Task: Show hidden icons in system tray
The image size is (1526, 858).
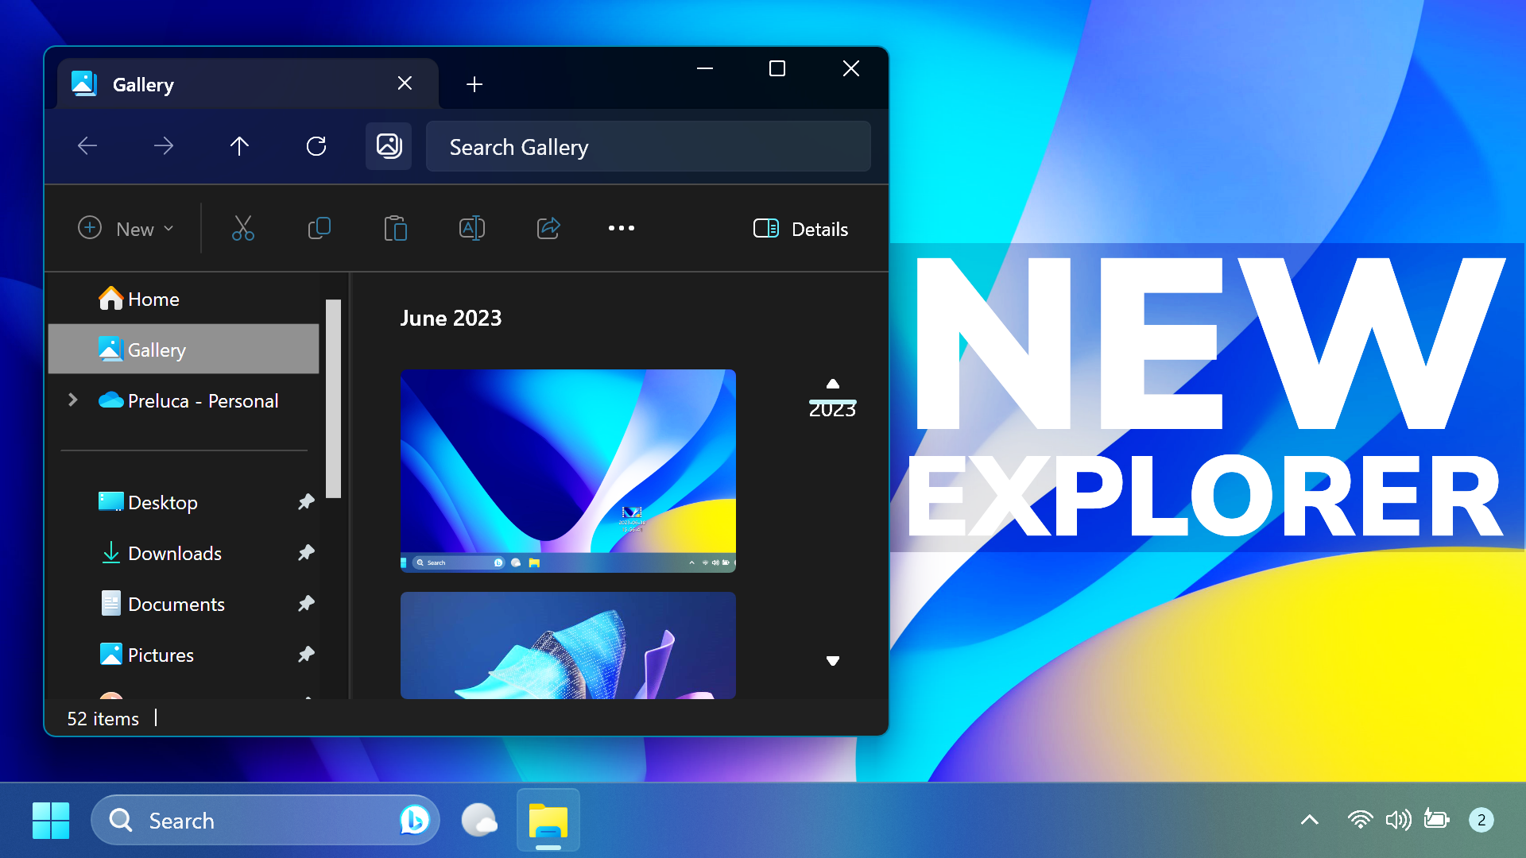Action: [x=1310, y=820]
